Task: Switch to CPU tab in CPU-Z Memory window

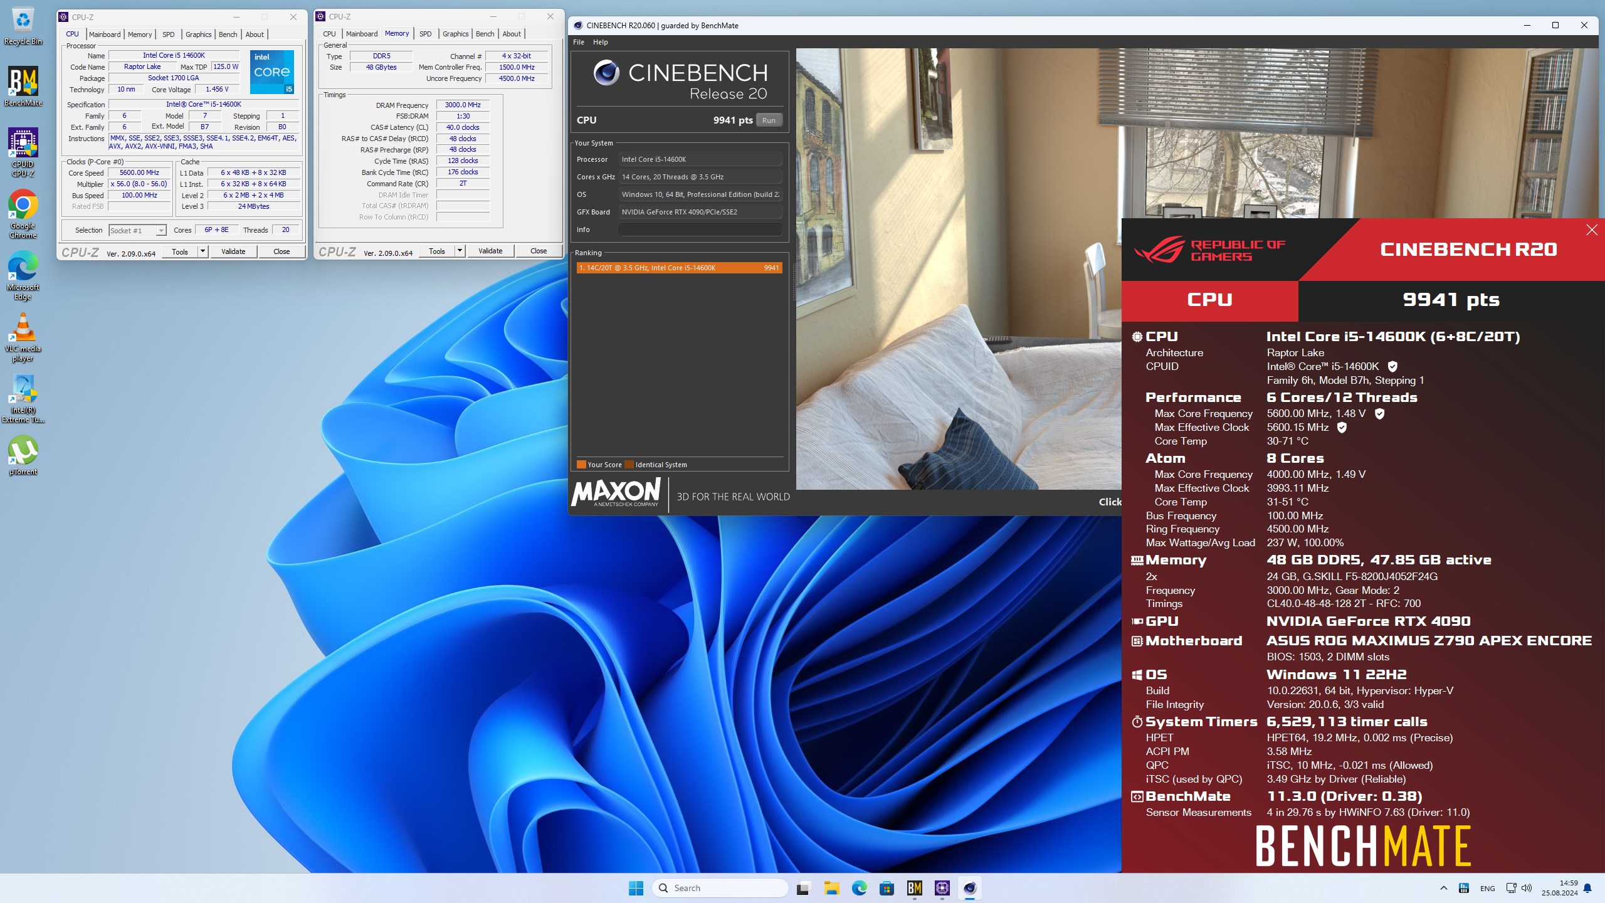Action: click(330, 34)
